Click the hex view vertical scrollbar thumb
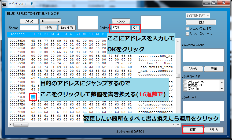 pyautogui.click(x=178, y=76)
